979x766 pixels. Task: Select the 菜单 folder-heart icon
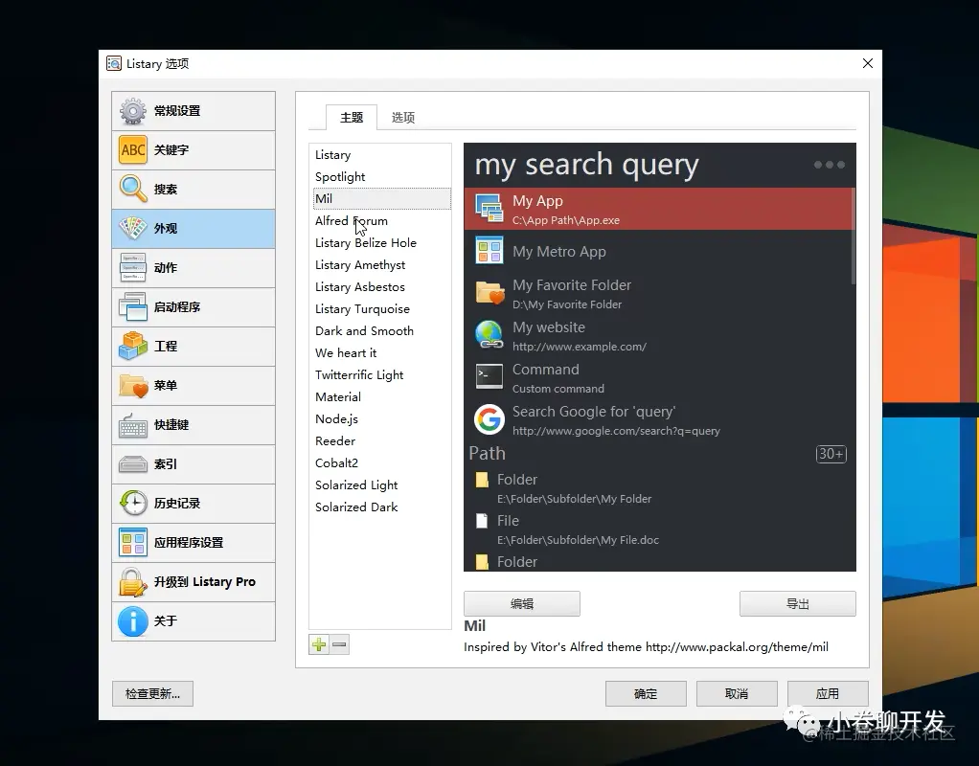(132, 386)
